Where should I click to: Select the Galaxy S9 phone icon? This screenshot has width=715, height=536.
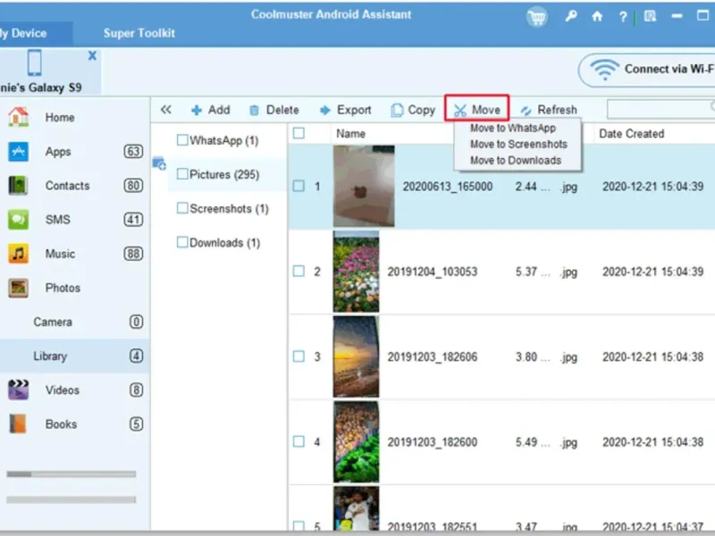pos(35,63)
